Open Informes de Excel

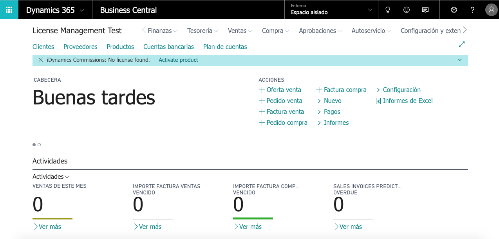[x=404, y=101]
